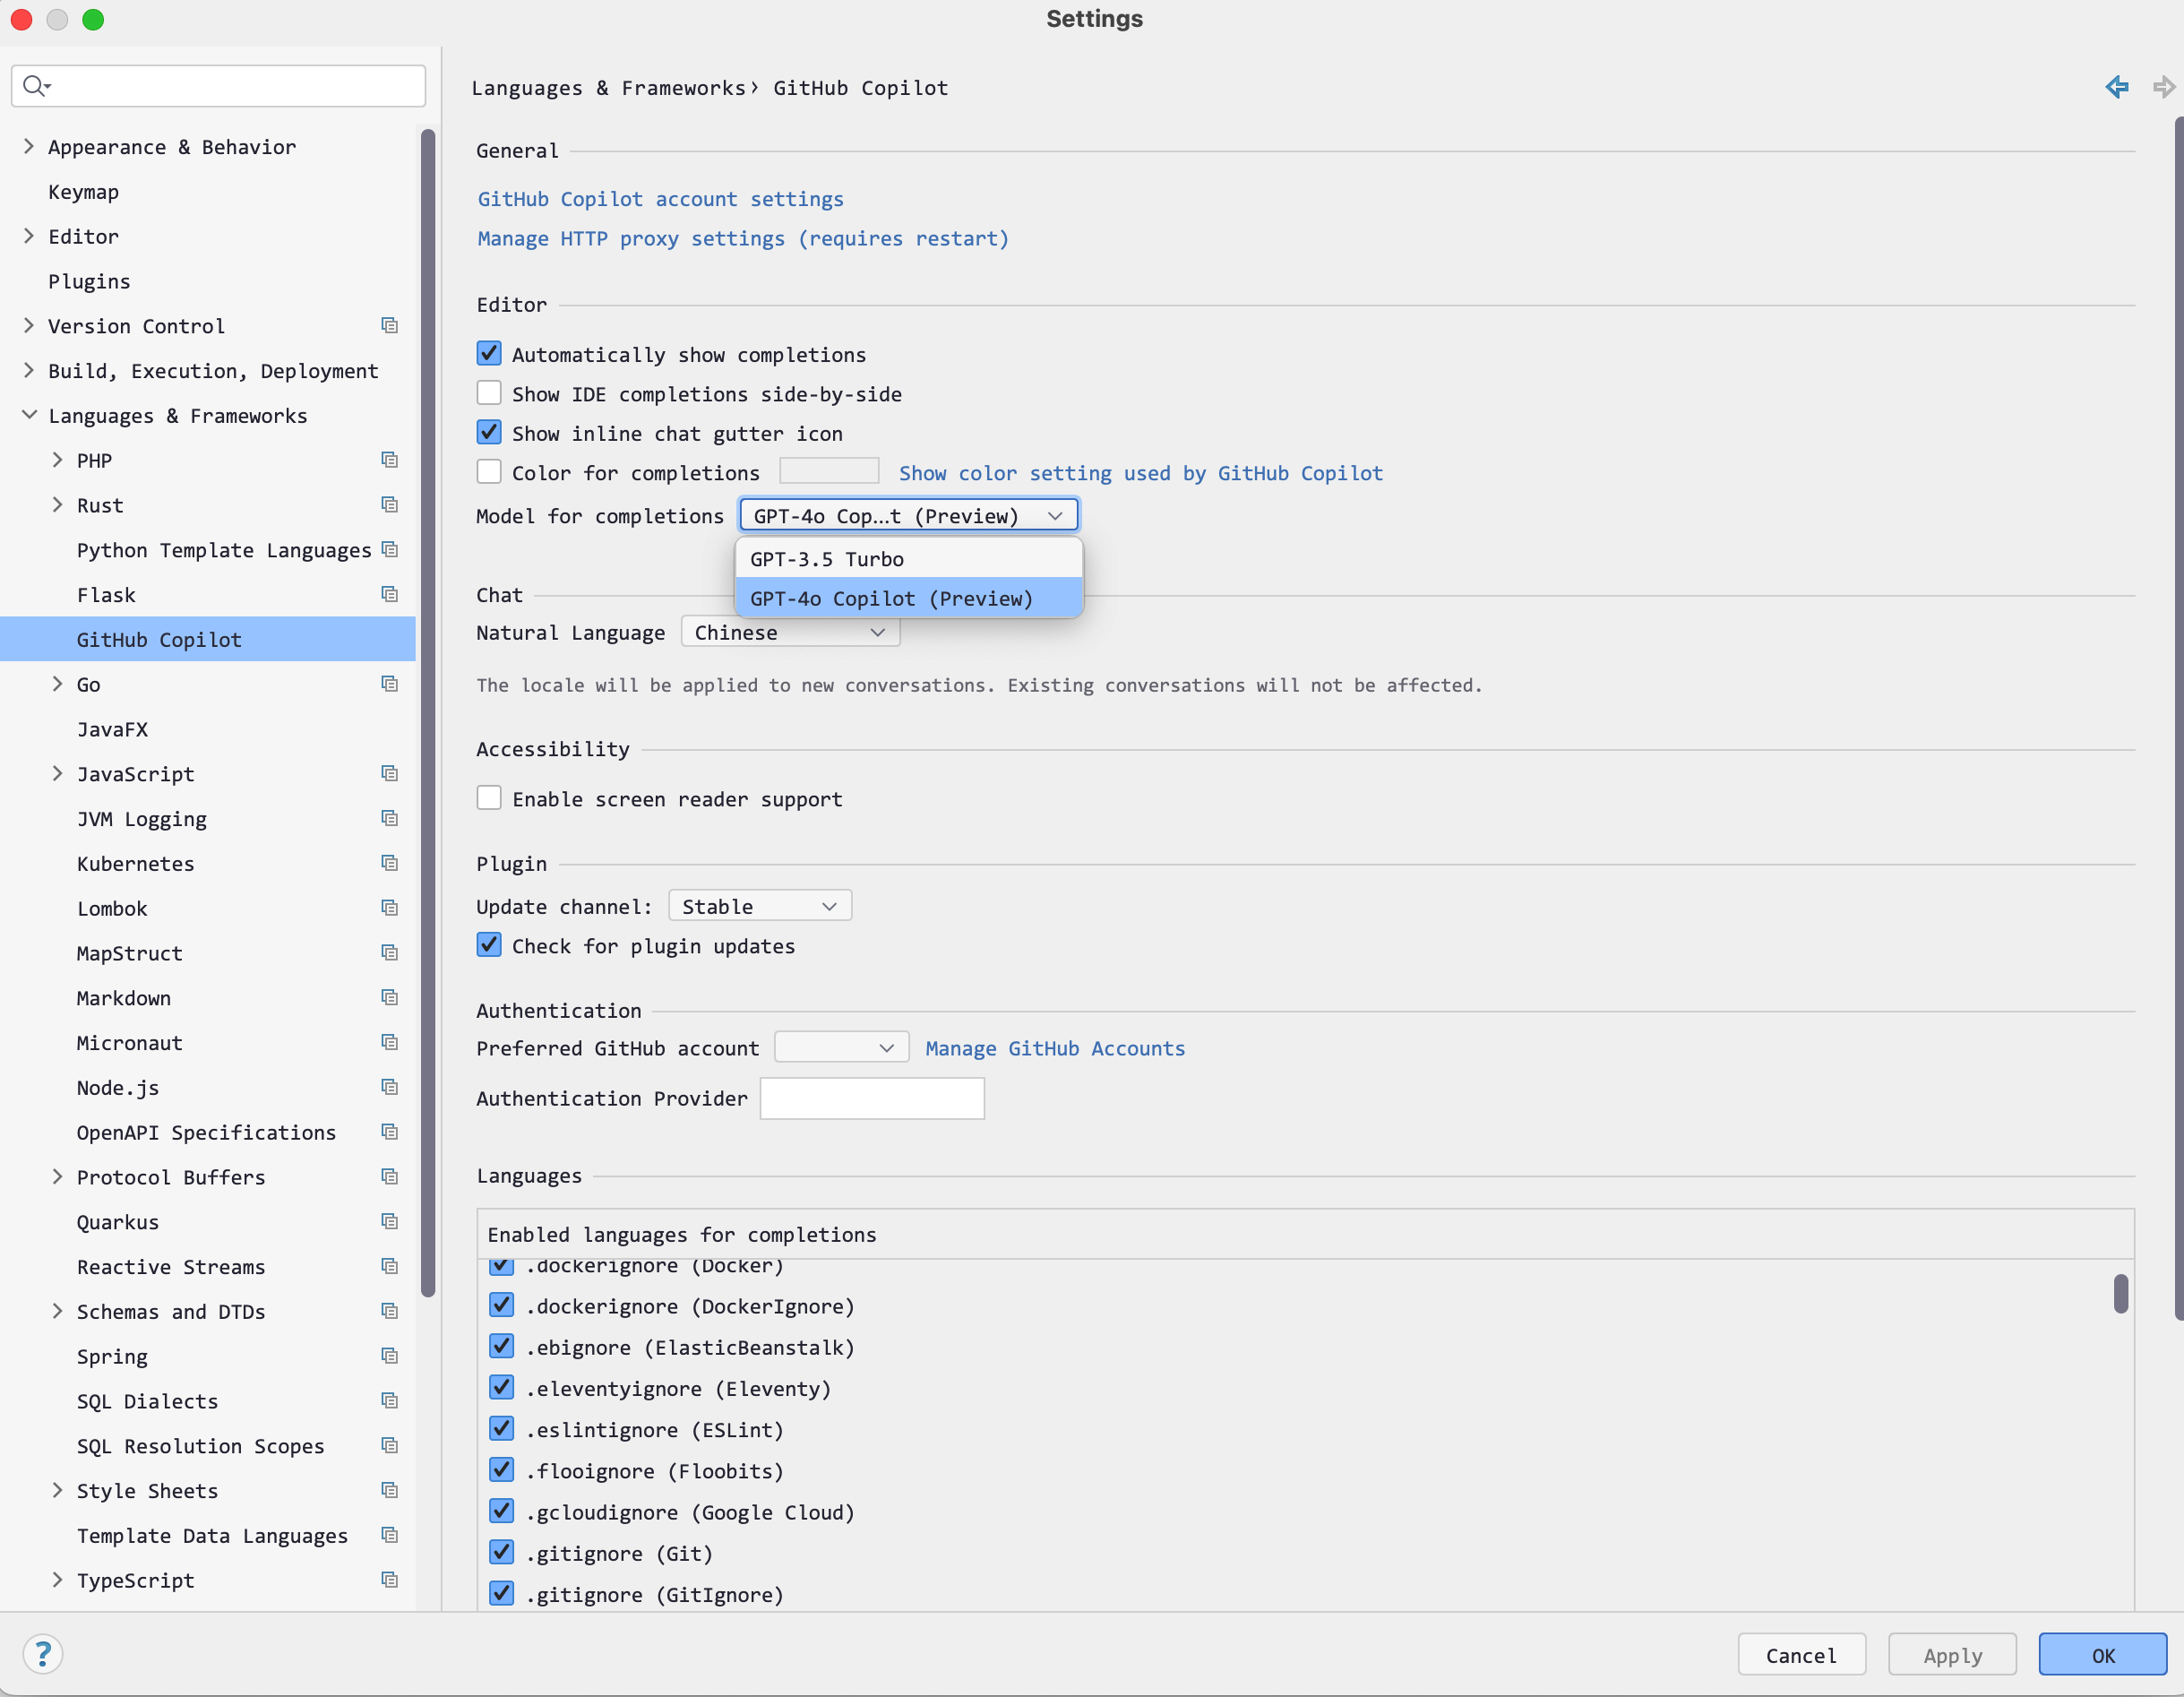Click project-level icon beside JVM Logging
Screen dimensions: 2184x1697
pos(390,819)
